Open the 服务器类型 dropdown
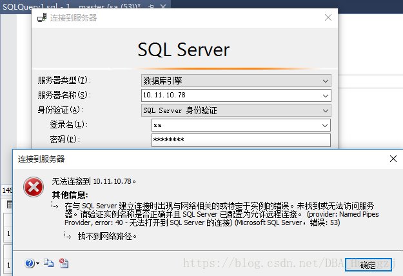403x276 pixels. coord(236,81)
